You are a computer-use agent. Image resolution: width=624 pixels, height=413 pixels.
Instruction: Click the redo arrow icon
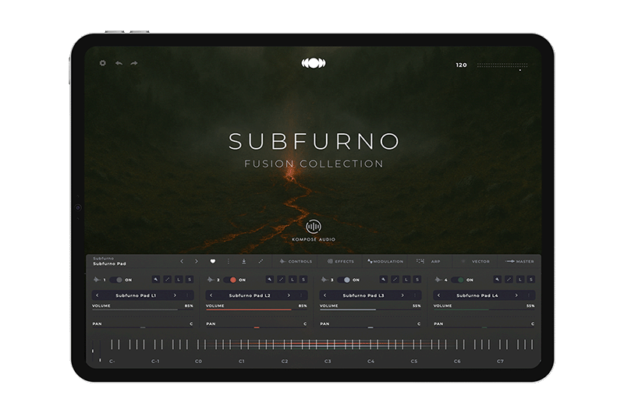tap(134, 63)
